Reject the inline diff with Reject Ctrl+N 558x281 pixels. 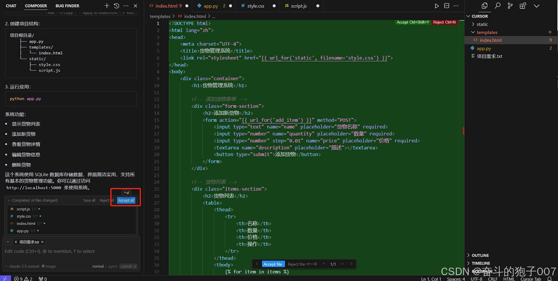(x=444, y=22)
